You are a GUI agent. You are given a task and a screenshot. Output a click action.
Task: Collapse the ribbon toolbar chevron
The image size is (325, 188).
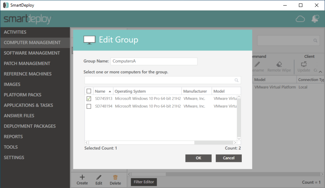coord(320,72)
